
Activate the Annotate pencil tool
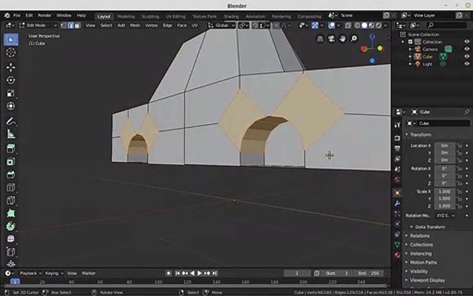click(11, 121)
